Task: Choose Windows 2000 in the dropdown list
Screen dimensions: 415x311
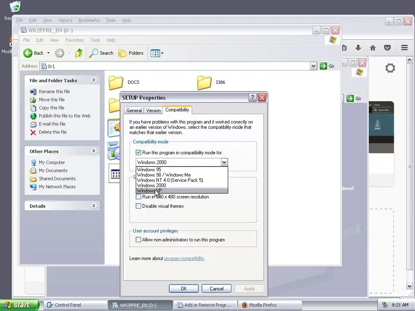Action: 182,185
